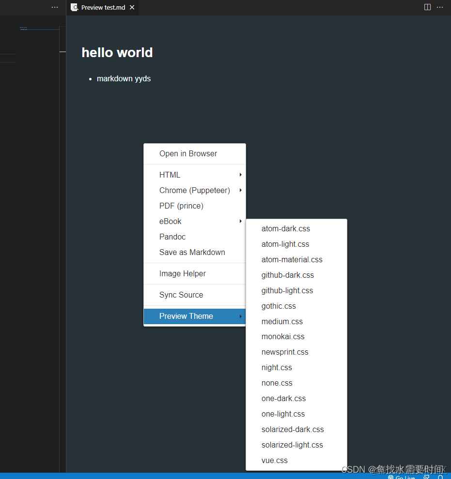The image size is (451, 479).
Task: Set solarized-dark.css theme
Action: point(296,430)
